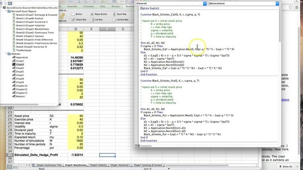303x170 pixels.
Task: Click the Chapt9 module icon
Action: (14, 82)
